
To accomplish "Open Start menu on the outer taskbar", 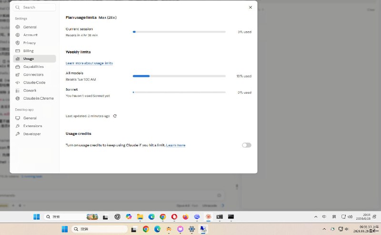I will tap(65, 229).
